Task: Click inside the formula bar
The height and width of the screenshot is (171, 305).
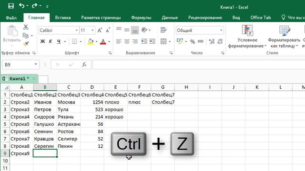Action: point(198,65)
